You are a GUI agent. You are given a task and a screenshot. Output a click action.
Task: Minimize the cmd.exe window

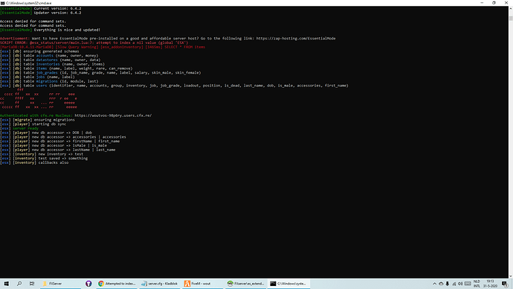point(482,3)
